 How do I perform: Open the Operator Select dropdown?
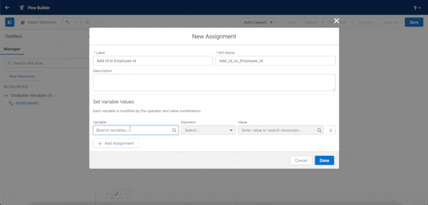tap(208, 130)
